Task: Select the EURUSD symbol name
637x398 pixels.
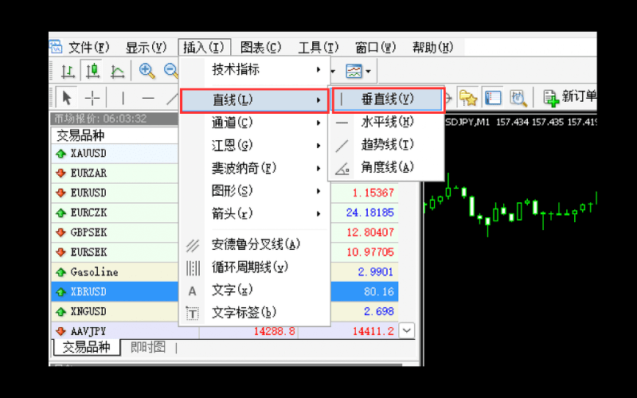Action: (x=88, y=193)
